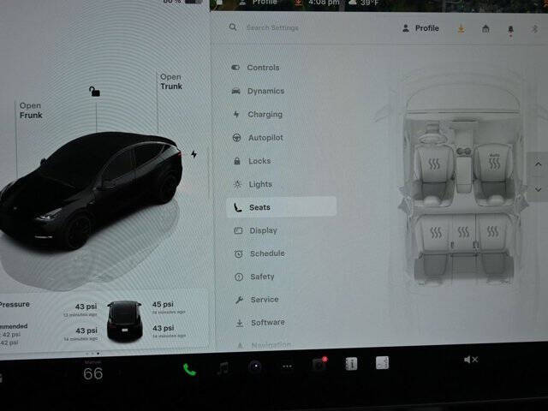The height and width of the screenshot is (411, 548).
Task: Open notifications bell icon
Action: (x=510, y=29)
